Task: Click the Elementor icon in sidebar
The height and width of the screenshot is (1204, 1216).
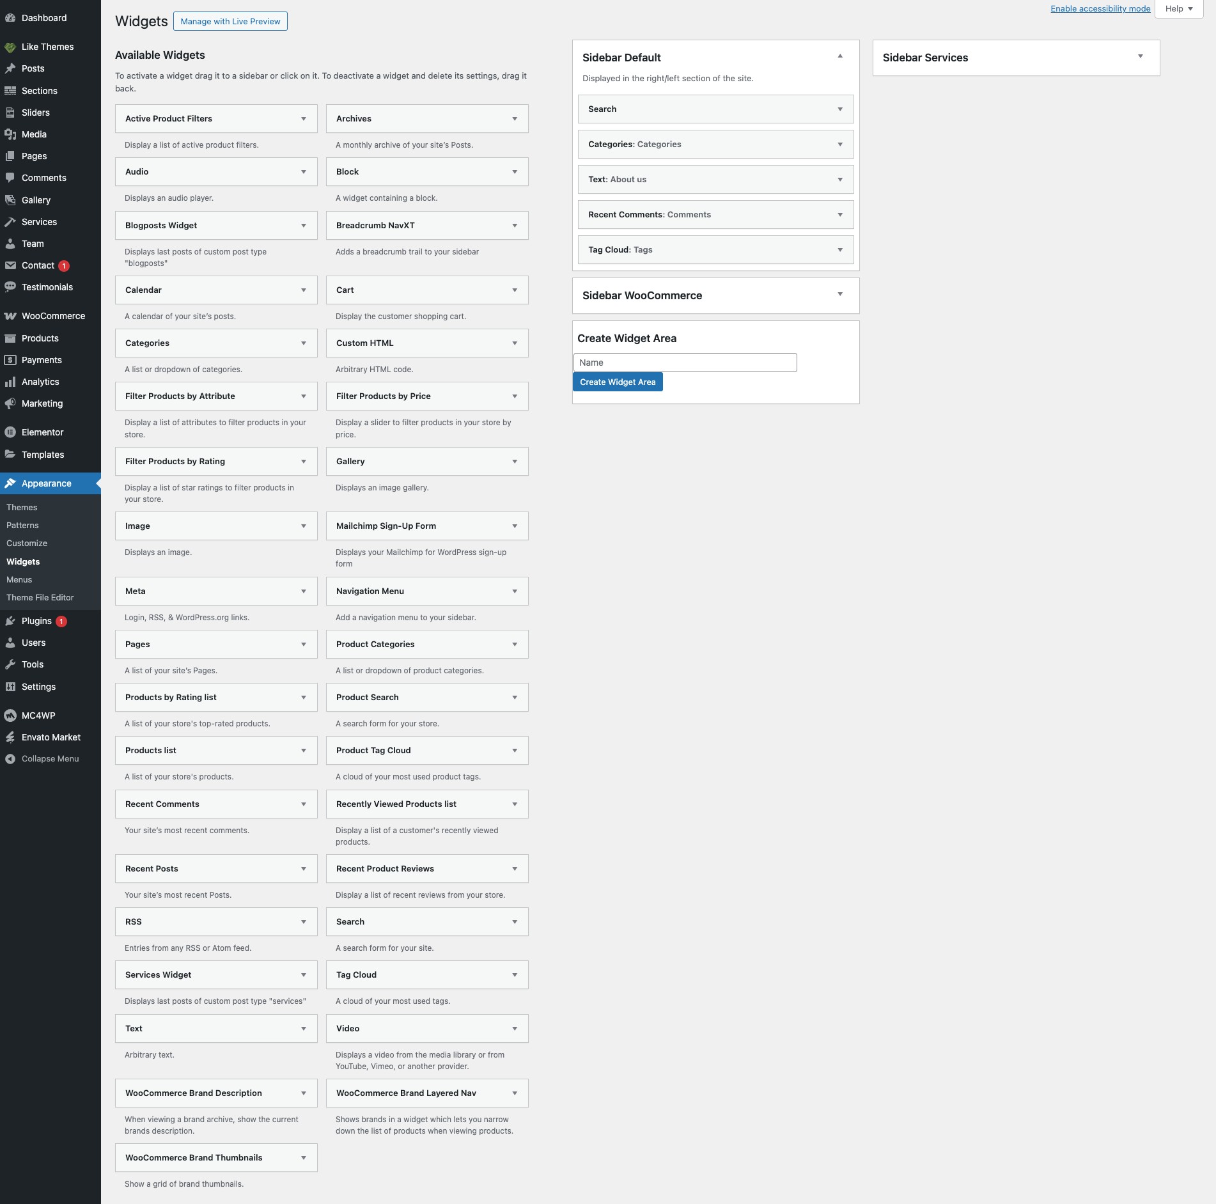Action: [10, 432]
